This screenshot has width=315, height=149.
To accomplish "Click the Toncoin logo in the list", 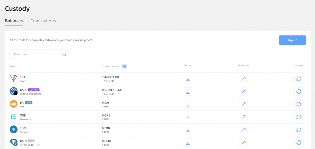I will click(x=14, y=130).
